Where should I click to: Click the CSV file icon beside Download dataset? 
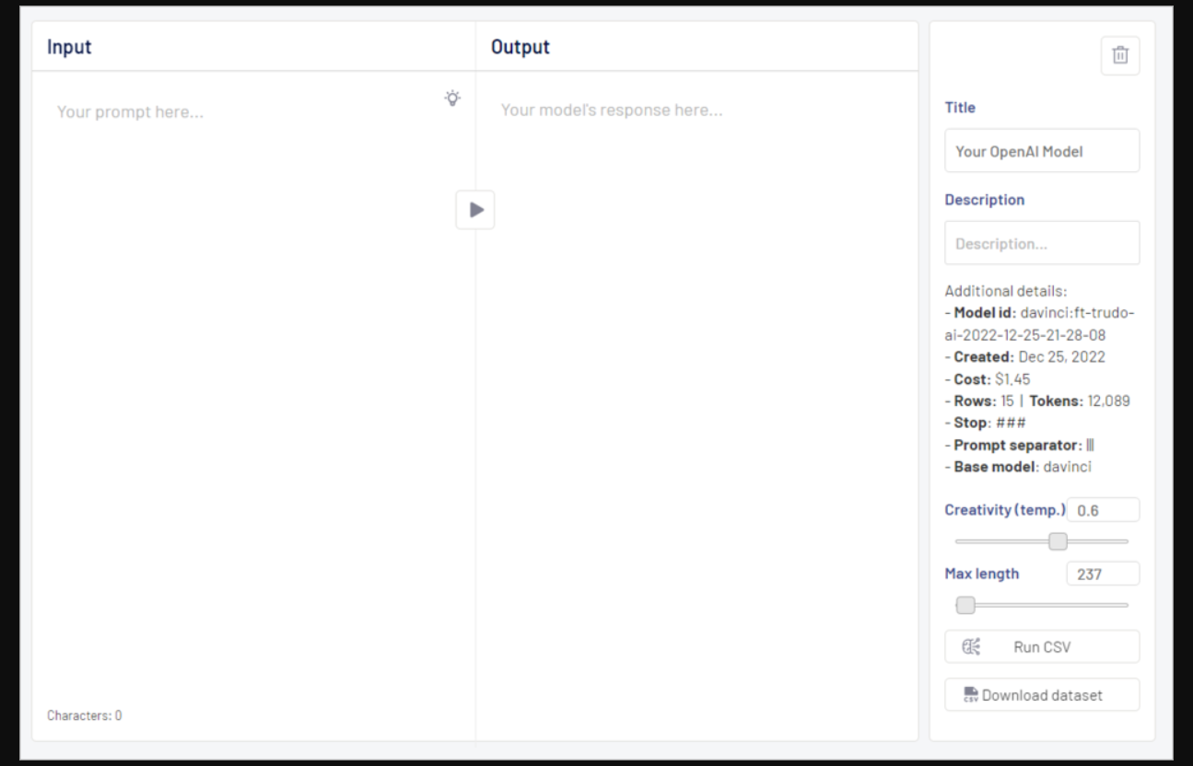click(x=970, y=695)
